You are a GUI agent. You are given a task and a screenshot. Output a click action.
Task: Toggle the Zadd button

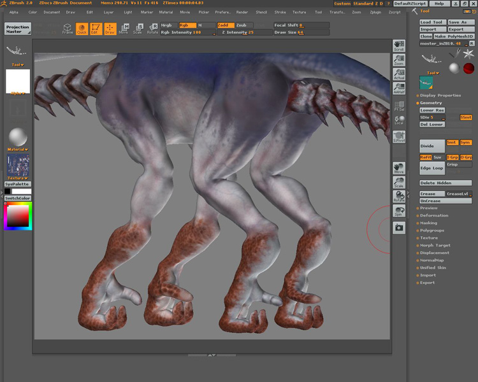(x=226, y=25)
